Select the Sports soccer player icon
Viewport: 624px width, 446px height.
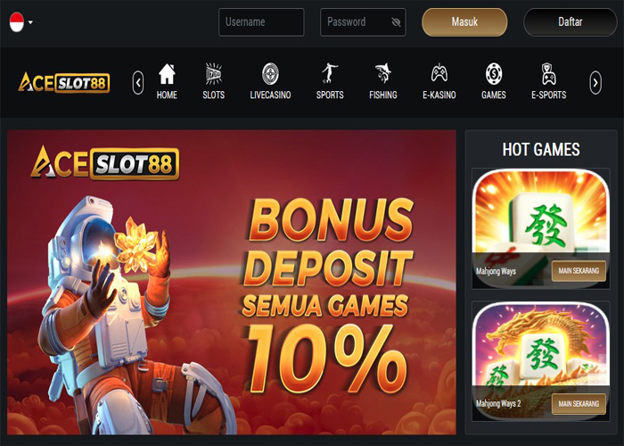(330, 73)
